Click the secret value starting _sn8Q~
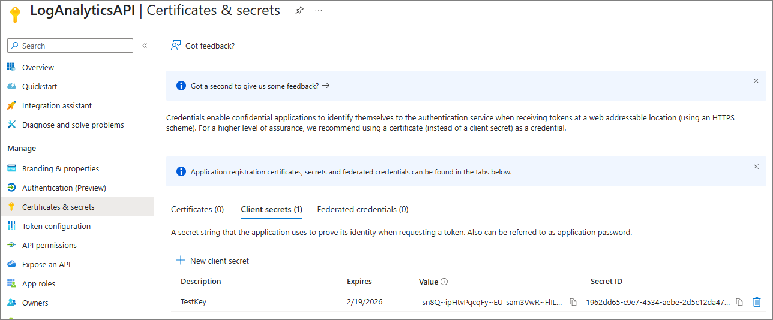773x320 pixels. coord(491,302)
